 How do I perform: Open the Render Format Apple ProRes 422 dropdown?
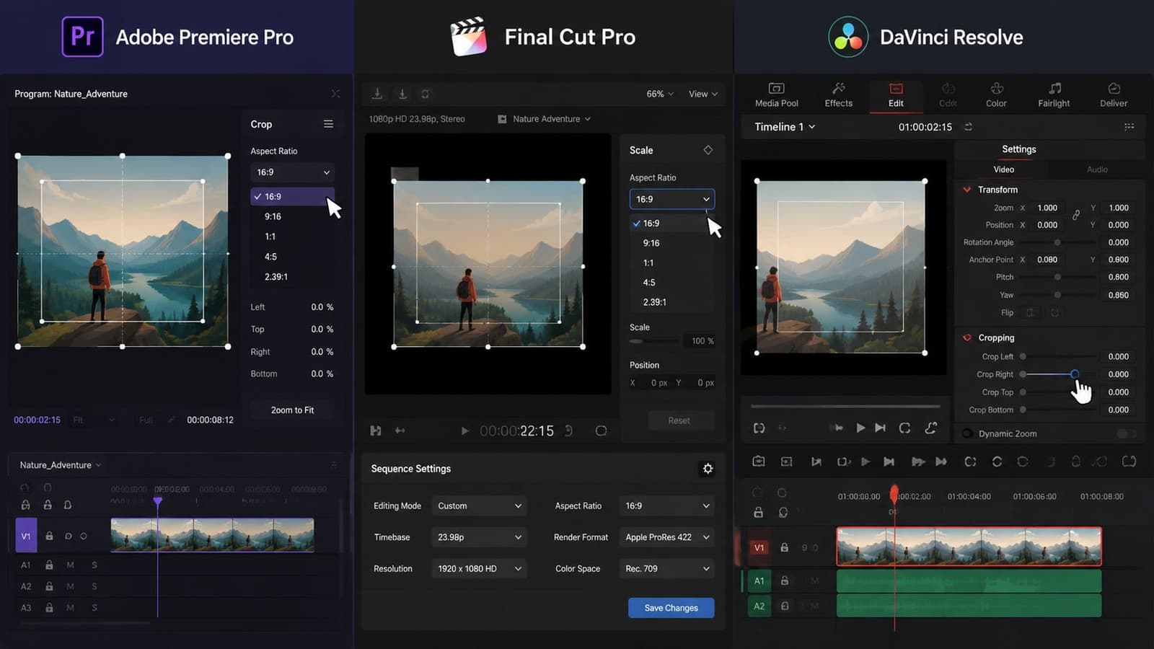pos(666,537)
